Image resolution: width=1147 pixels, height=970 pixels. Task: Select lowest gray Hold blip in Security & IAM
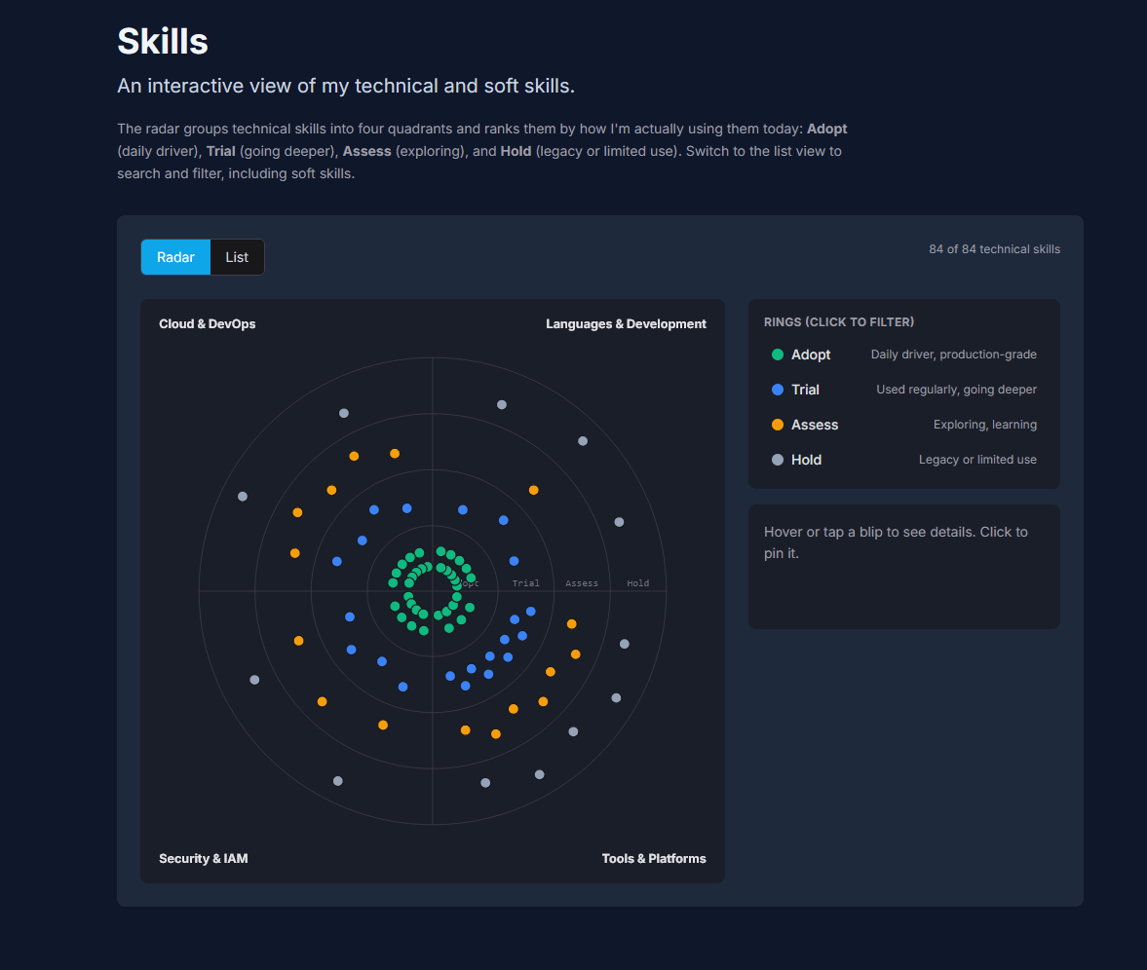point(338,781)
